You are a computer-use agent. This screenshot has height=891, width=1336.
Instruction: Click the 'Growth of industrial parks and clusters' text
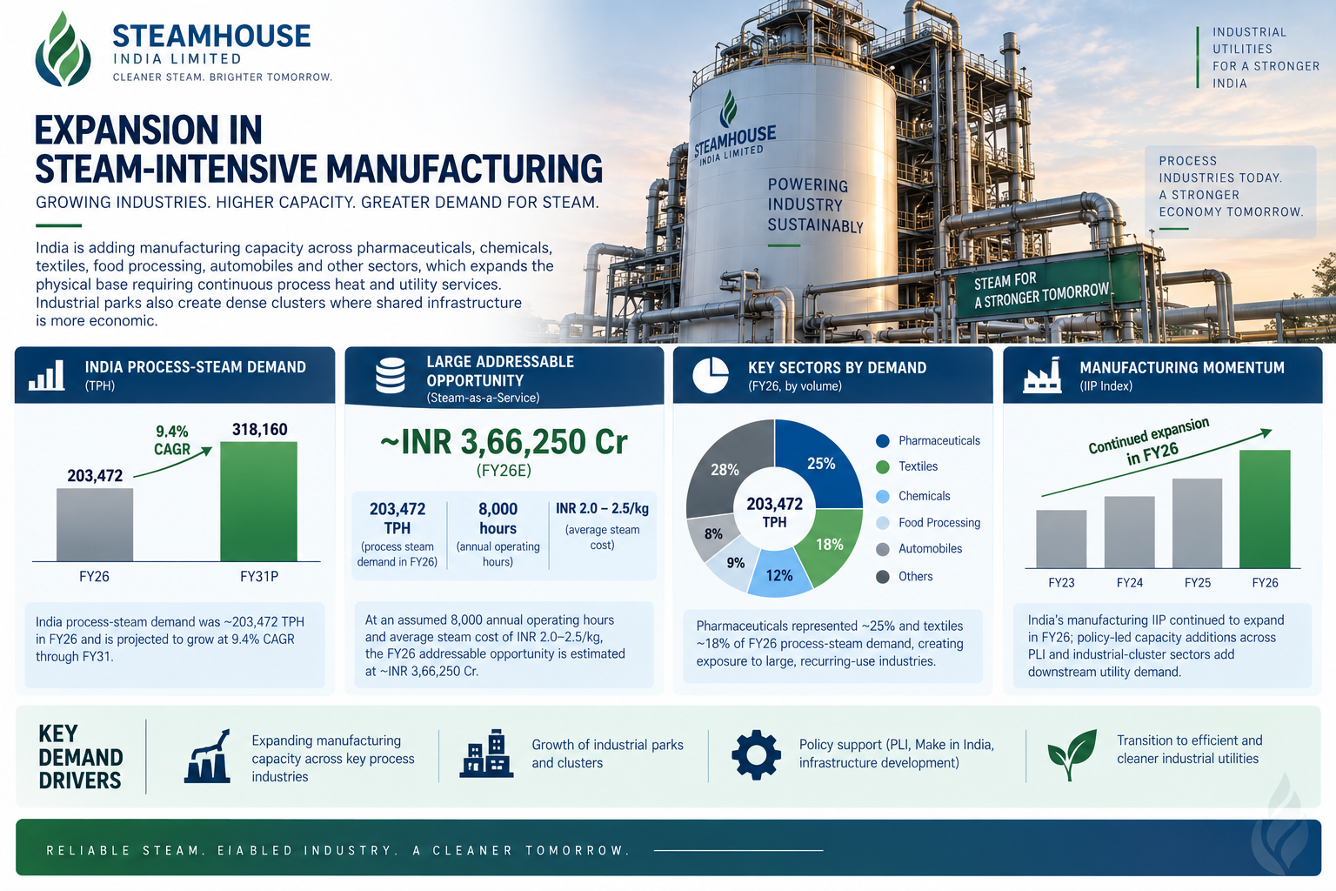pos(607,754)
